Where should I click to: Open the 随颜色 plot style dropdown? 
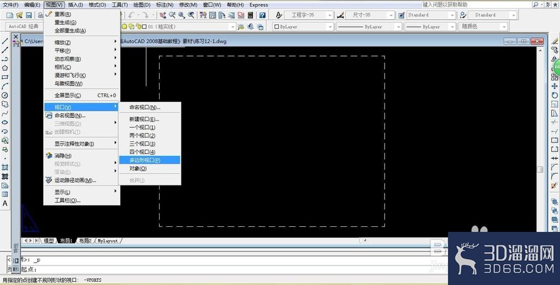(504, 27)
